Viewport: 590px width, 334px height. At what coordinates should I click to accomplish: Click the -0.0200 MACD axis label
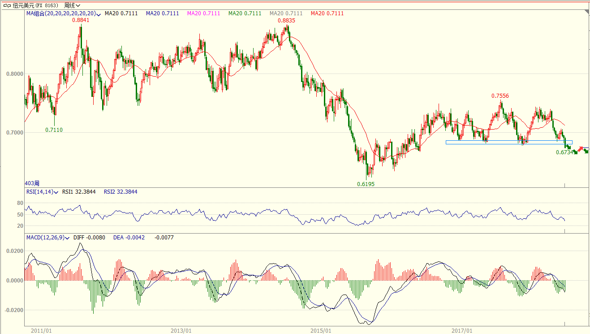point(13,310)
